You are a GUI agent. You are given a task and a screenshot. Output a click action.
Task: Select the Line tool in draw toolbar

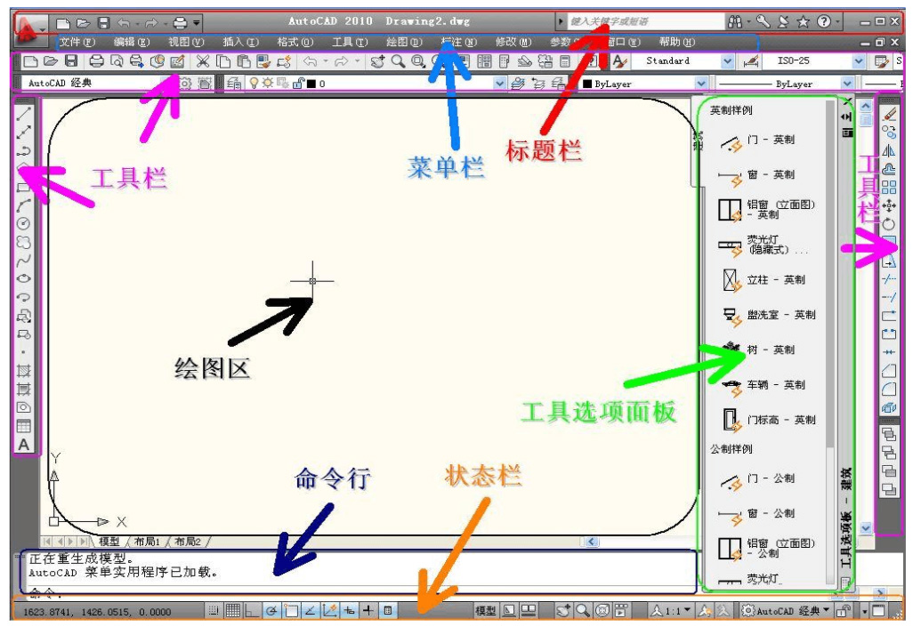tap(23, 114)
